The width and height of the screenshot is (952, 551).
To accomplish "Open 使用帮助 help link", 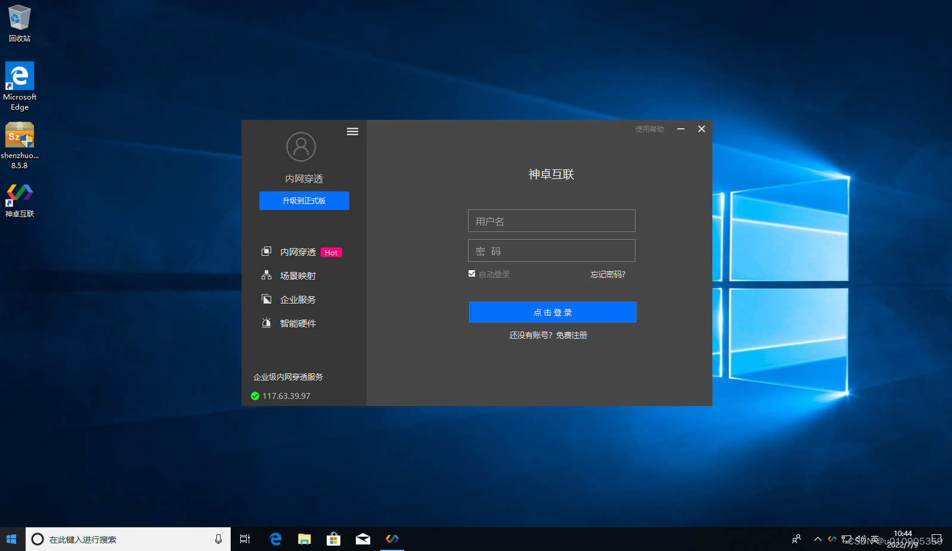I will (649, 129).
